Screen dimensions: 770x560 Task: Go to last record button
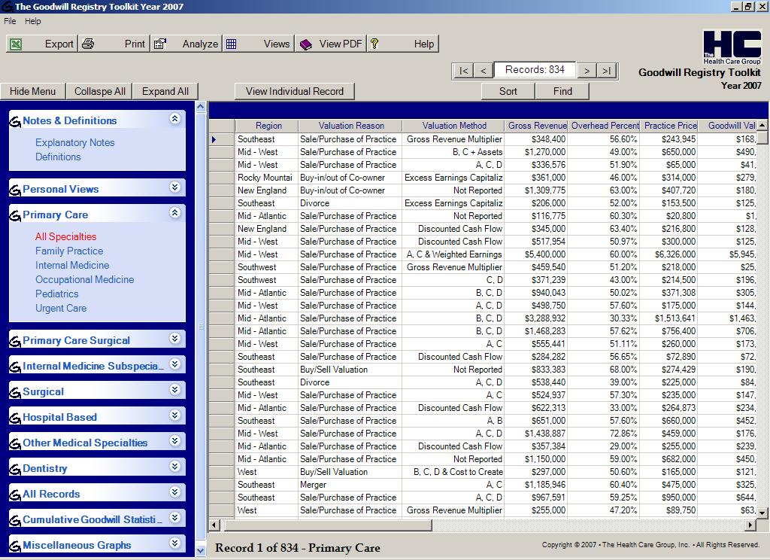[x=607, y=71]
